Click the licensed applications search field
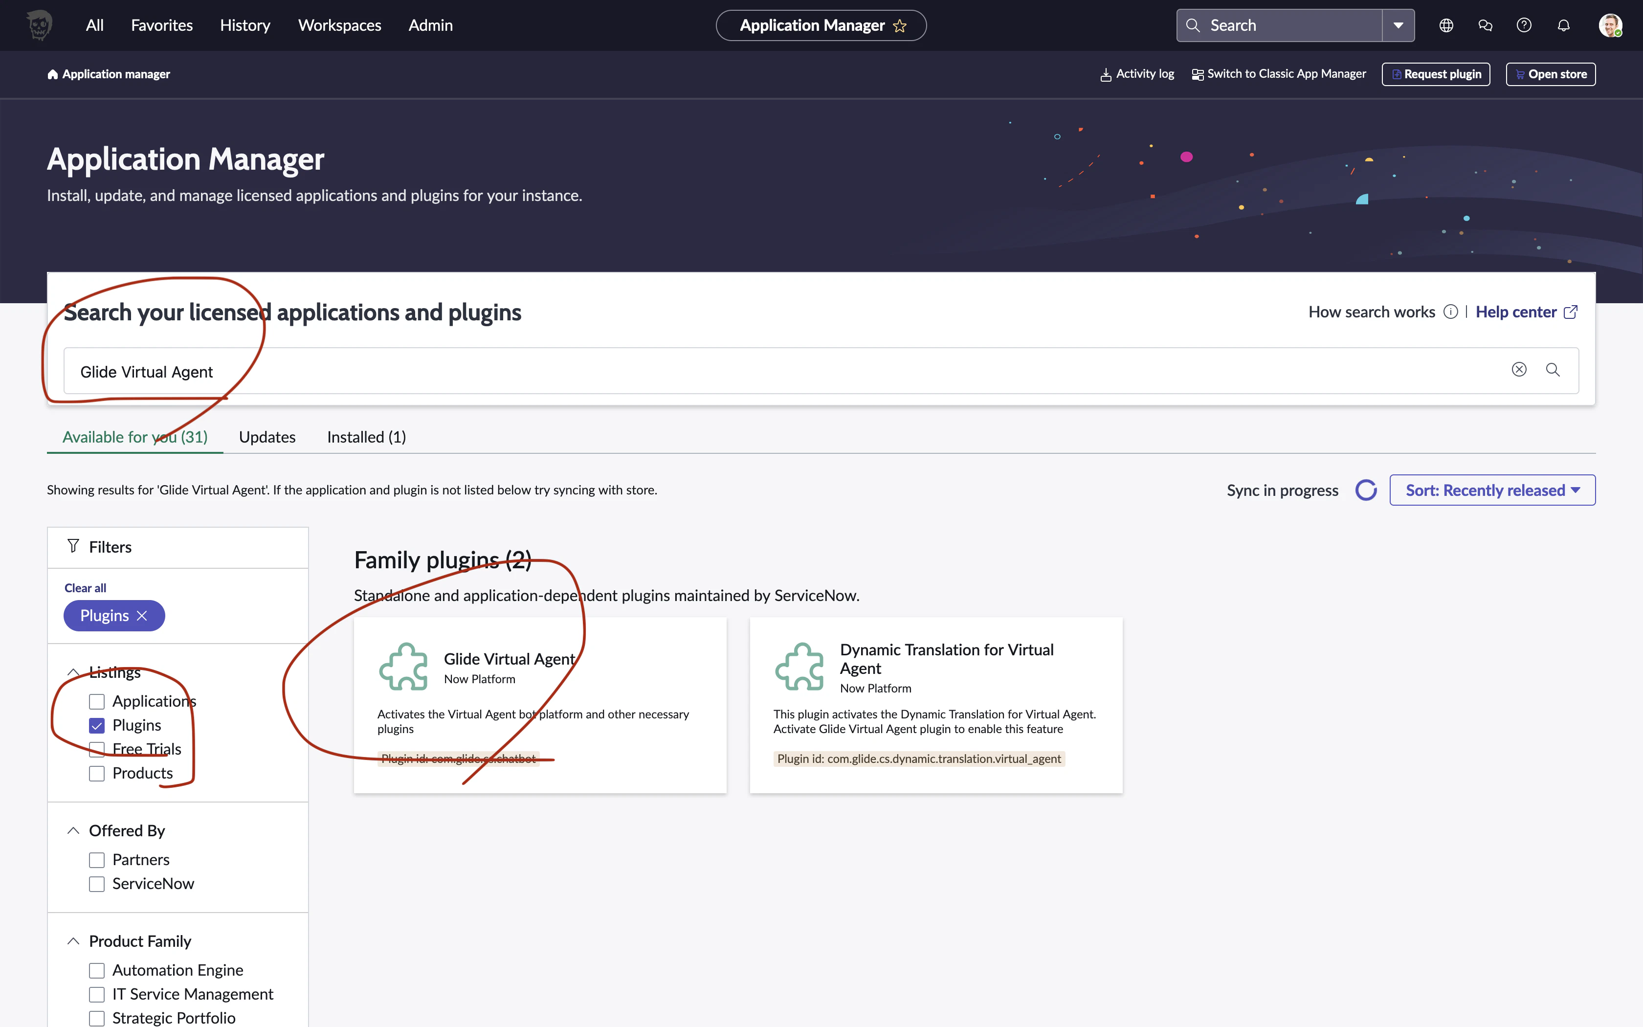Screen dimensions: 1643x1027 point(821,370)
